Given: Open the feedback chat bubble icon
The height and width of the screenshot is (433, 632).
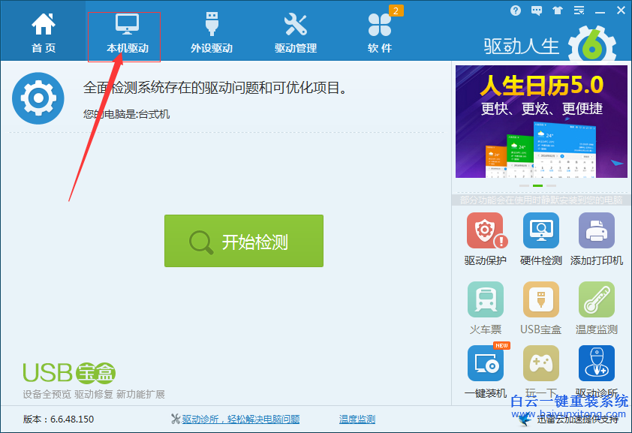Looking at the screenshot, I should click(537, 11).
